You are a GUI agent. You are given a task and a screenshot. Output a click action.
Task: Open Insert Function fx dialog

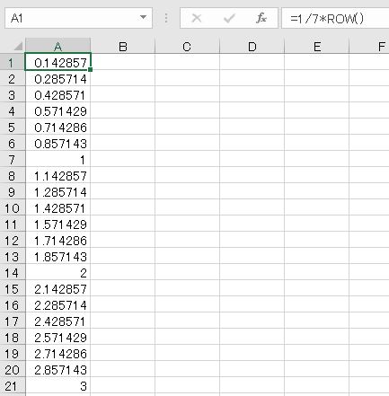pyautogui.click(x=261, y=19)
